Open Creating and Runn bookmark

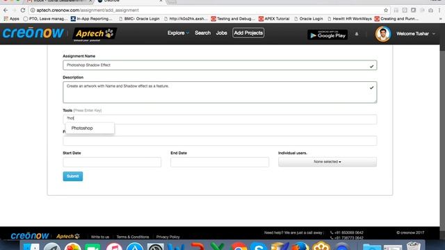[396, 19]
